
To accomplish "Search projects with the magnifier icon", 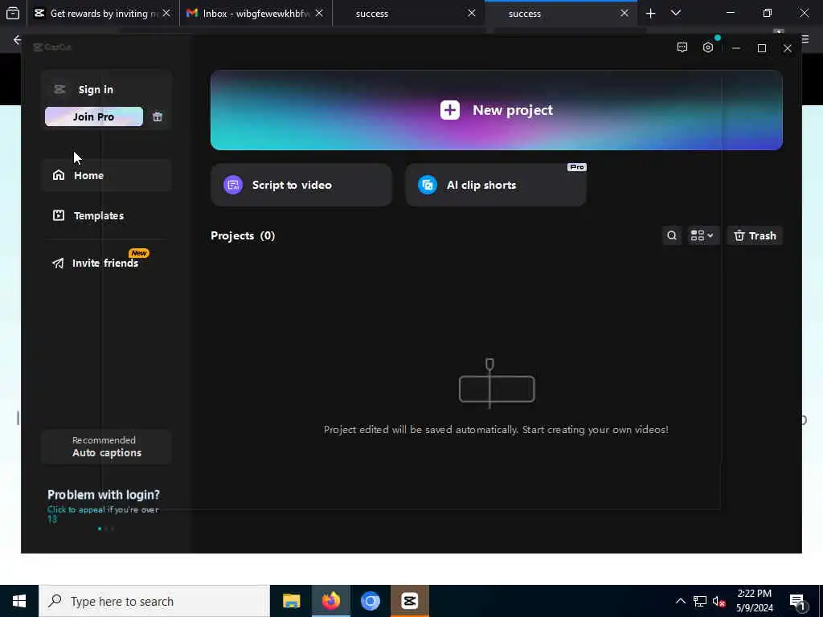I will pos(672,235).
